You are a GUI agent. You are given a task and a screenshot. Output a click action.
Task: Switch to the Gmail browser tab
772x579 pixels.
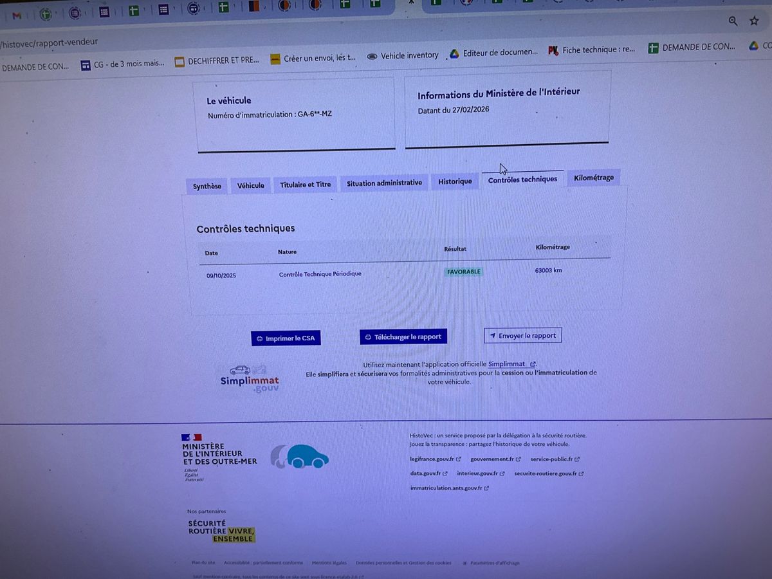[x=17, y=15]
